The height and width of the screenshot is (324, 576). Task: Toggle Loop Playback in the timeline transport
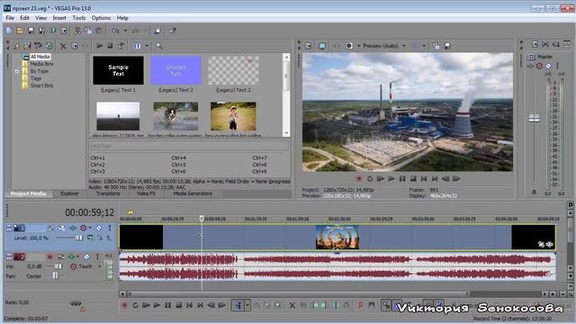point(135,305)
